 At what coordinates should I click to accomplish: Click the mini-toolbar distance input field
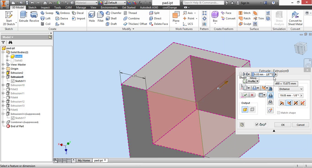point(263,74)
